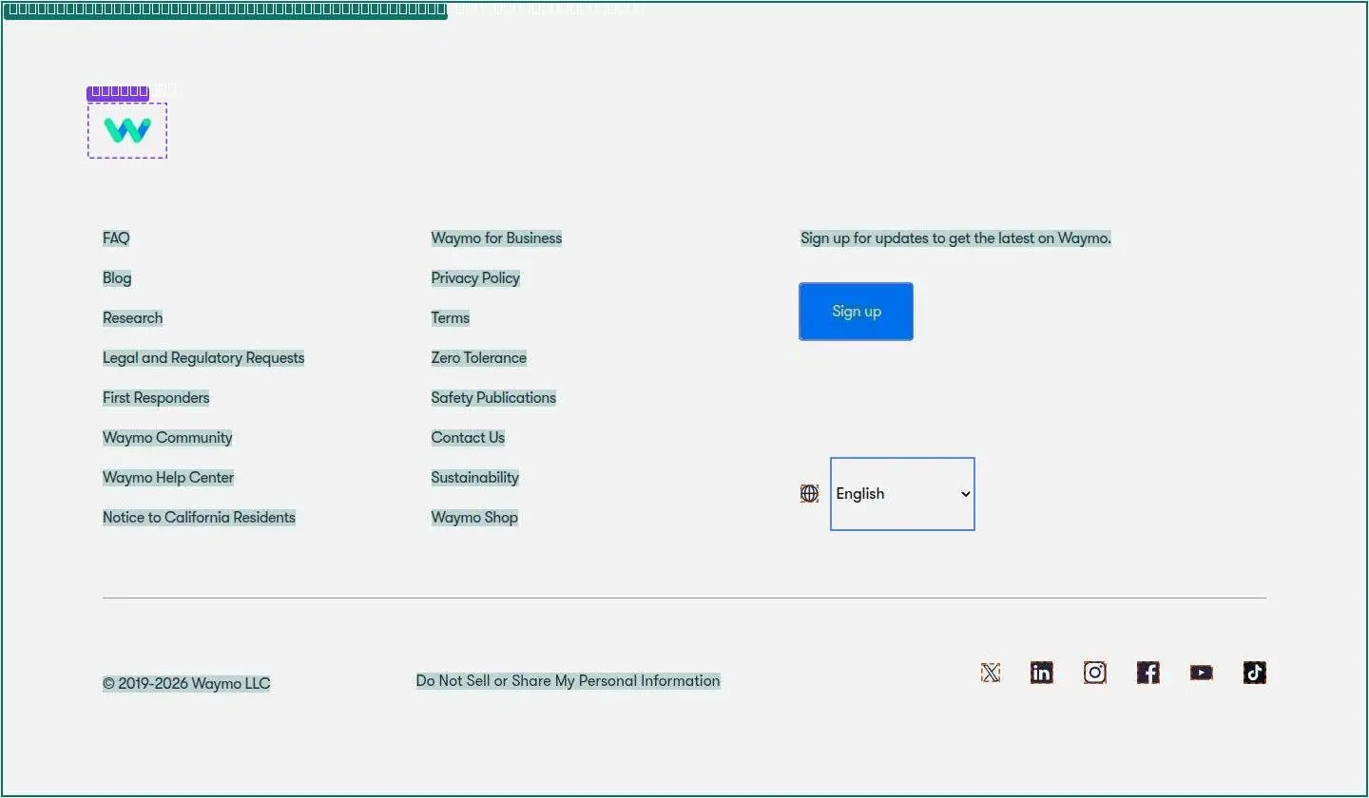Click the Waymo W logo
1369x798 pixels.
pos(127,130)
